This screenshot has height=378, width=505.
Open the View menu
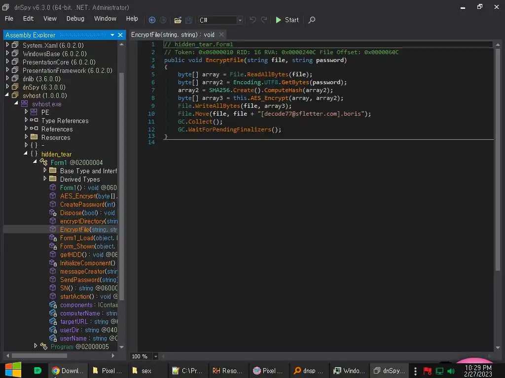[x=50, y=19]
